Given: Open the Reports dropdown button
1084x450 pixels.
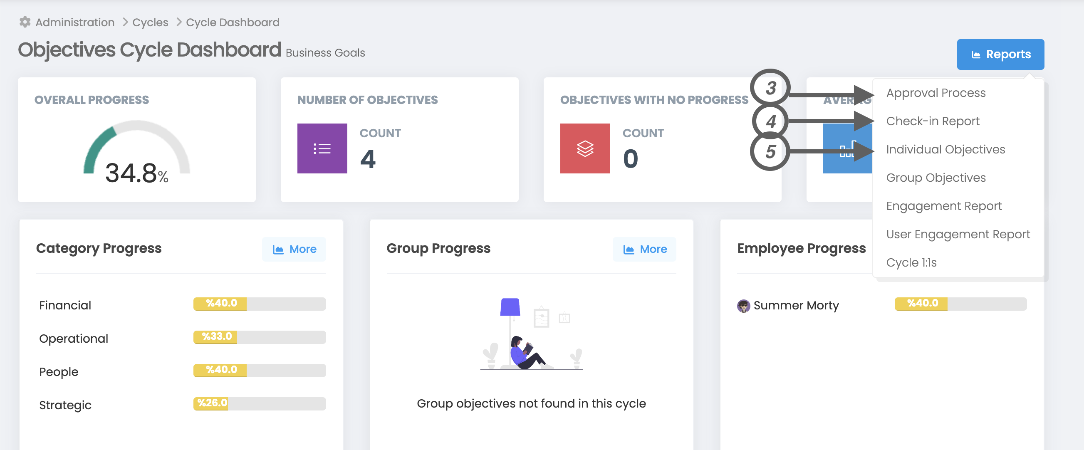Looking at the screenshot, I should tap(1000, 54).
